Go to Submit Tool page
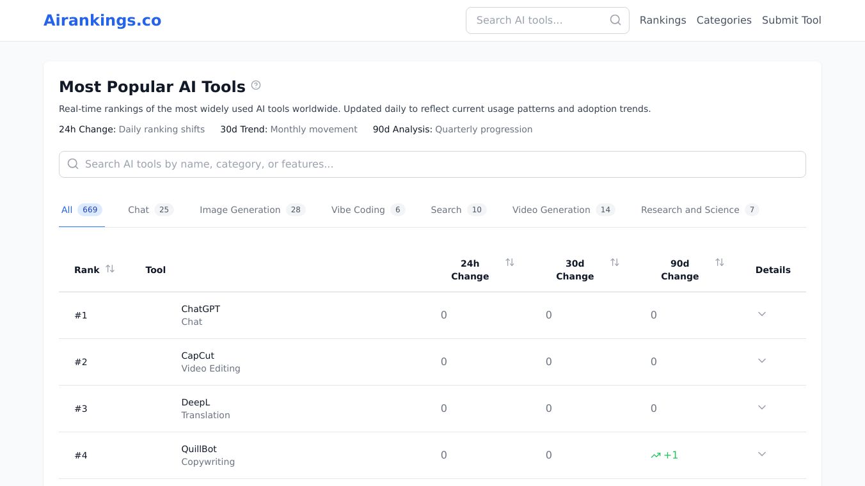 pyautogui.click(x=791, y=20)
